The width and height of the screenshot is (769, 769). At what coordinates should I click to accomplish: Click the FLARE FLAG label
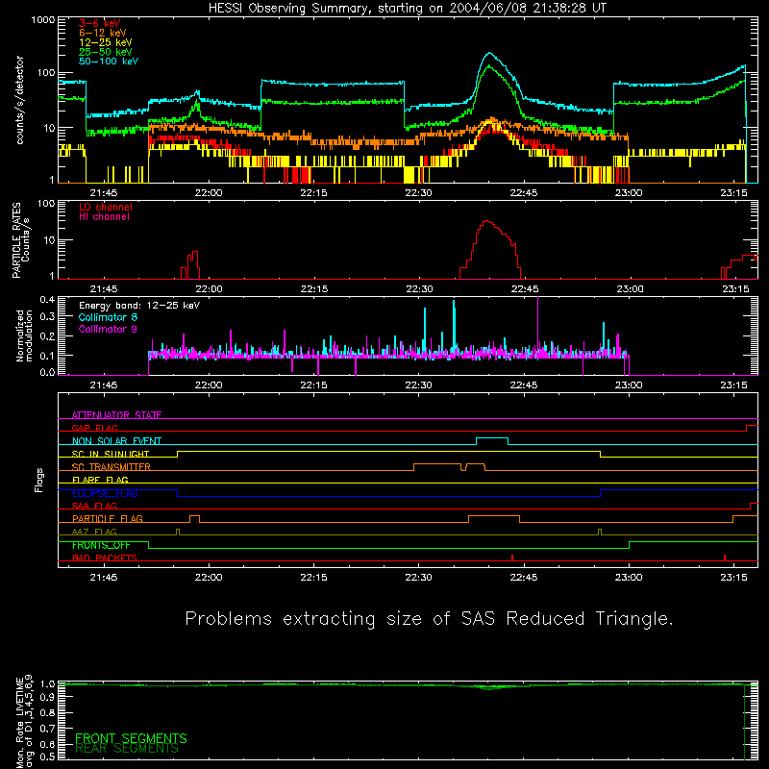click(x=100, y=480)
